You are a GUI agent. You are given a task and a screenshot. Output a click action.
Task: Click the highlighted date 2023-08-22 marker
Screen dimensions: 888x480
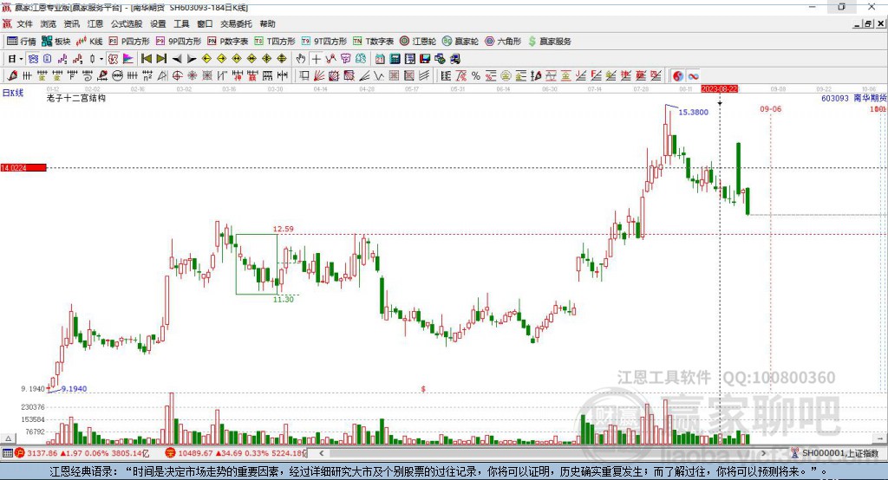(x=719, y=89)
